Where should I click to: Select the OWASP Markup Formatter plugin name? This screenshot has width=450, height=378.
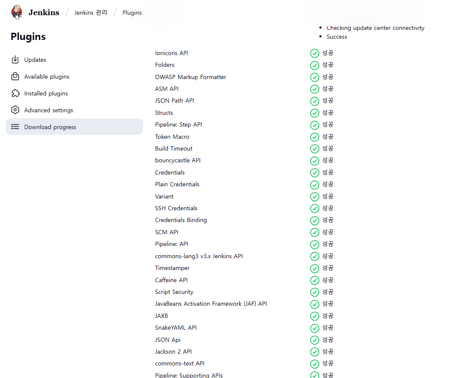[x=190, y=77]
